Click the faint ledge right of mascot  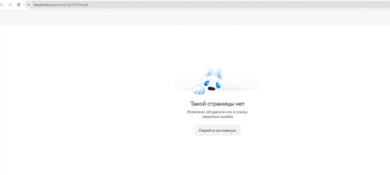[245, 85]
